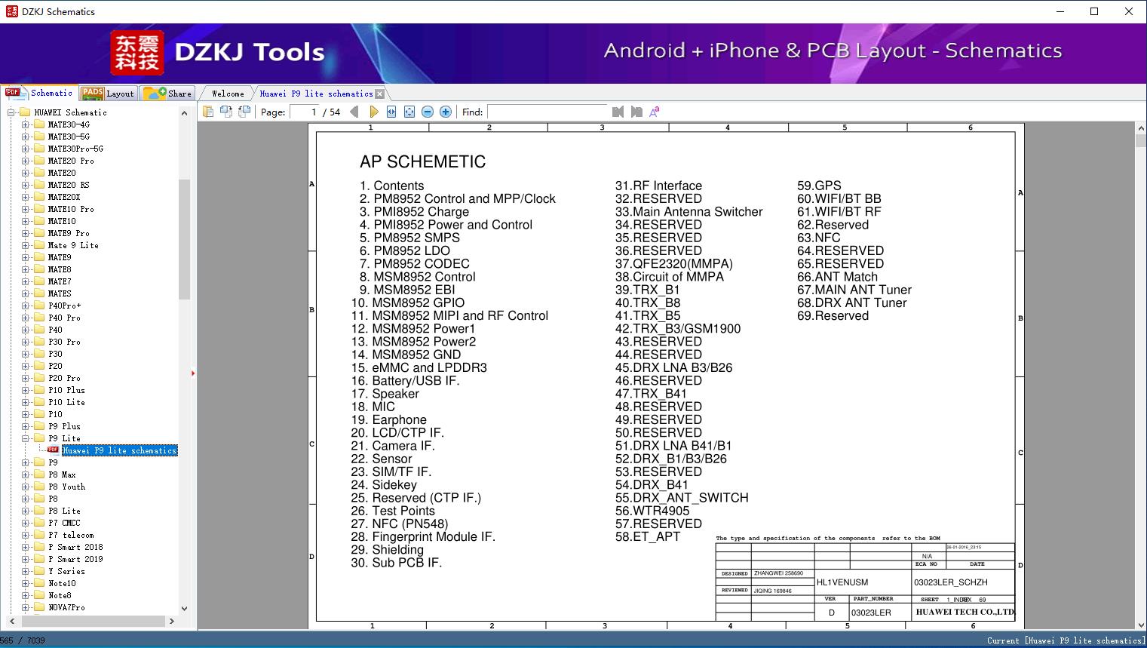Open the Welcome document tab
Screen dimensions: 1147x648
(x=228, y=94)
